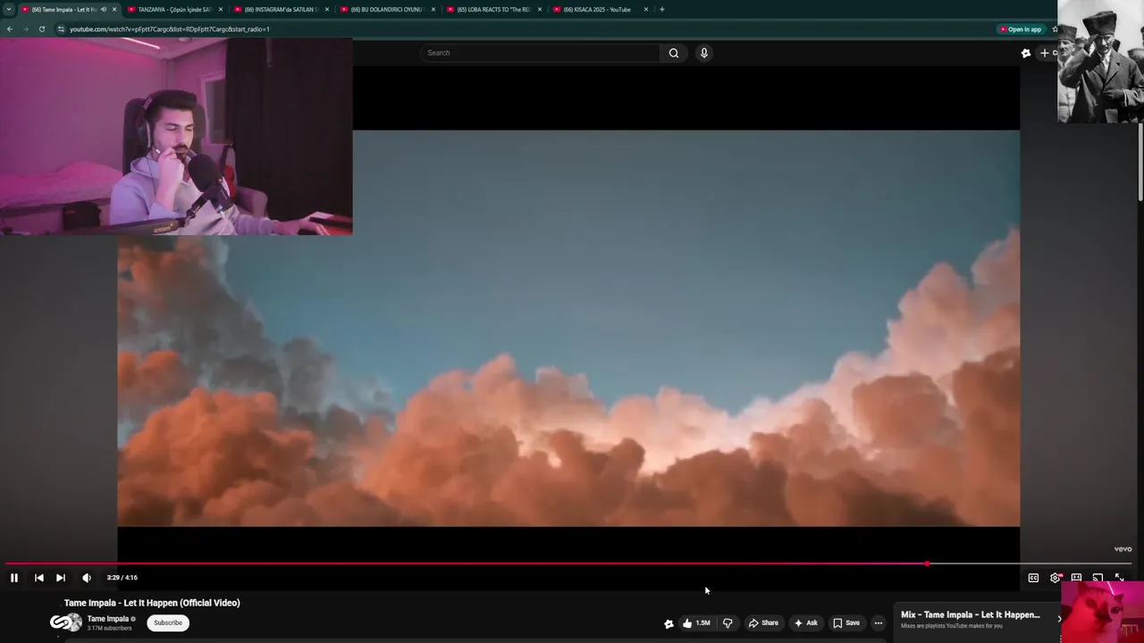This screenshot has height=643, width=1144.
Task: Close the Tame Impala tab
Action: pos(114,9)
